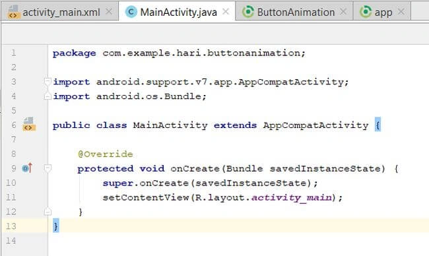
Task: Click the fold end marker on line 12
Action: [x=48, y=211]
